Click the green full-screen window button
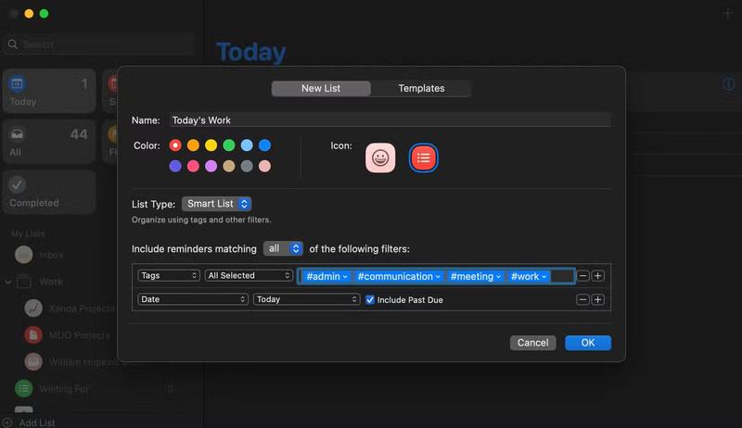Image resolution: width=742 pixels, height=428 pixels. click(44, 14)
